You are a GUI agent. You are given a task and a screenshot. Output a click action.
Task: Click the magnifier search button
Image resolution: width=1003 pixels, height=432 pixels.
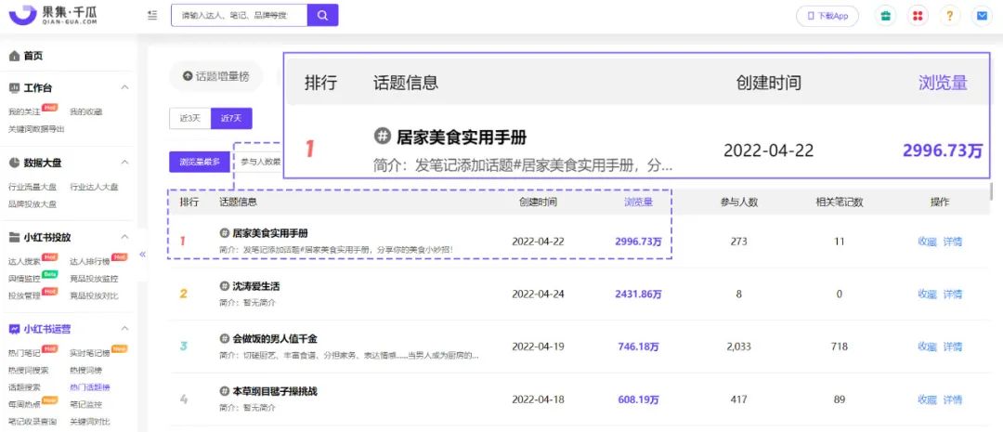point(322,16)
